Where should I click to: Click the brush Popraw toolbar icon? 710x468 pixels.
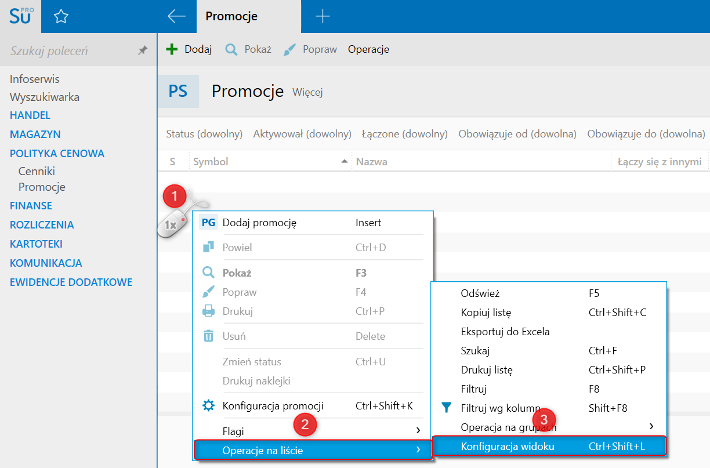pyautogui.click(x=290, y=49)
